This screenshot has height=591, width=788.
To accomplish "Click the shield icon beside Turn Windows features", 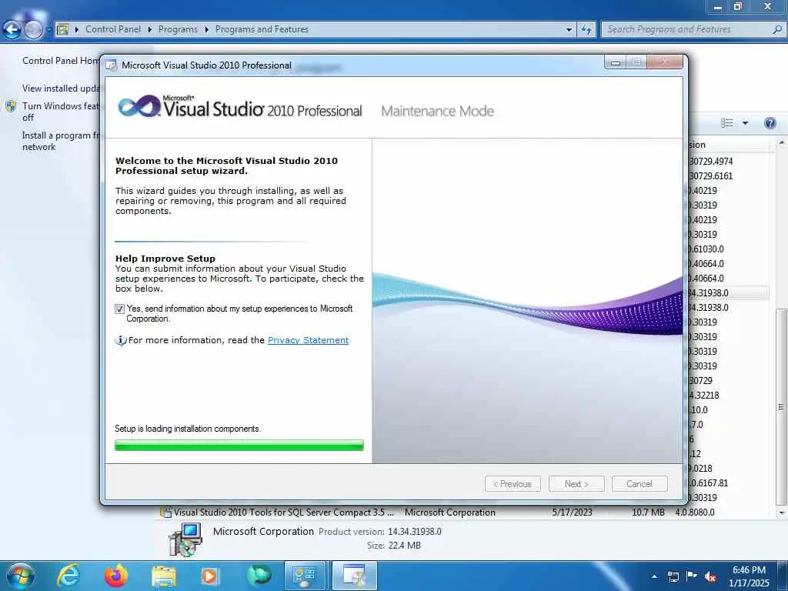I will pyautogui.click(x=11, y=106).
